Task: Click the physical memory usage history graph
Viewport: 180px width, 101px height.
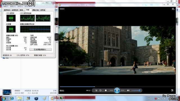Action: coord(35,29)
